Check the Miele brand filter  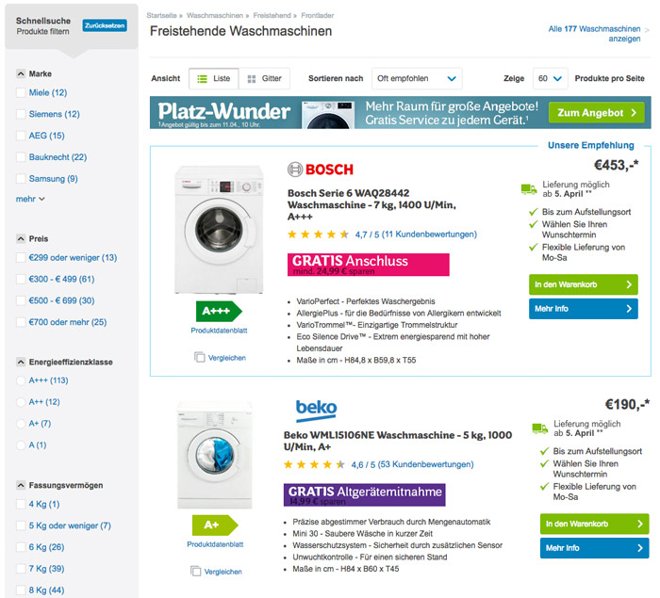click(21, 92)
